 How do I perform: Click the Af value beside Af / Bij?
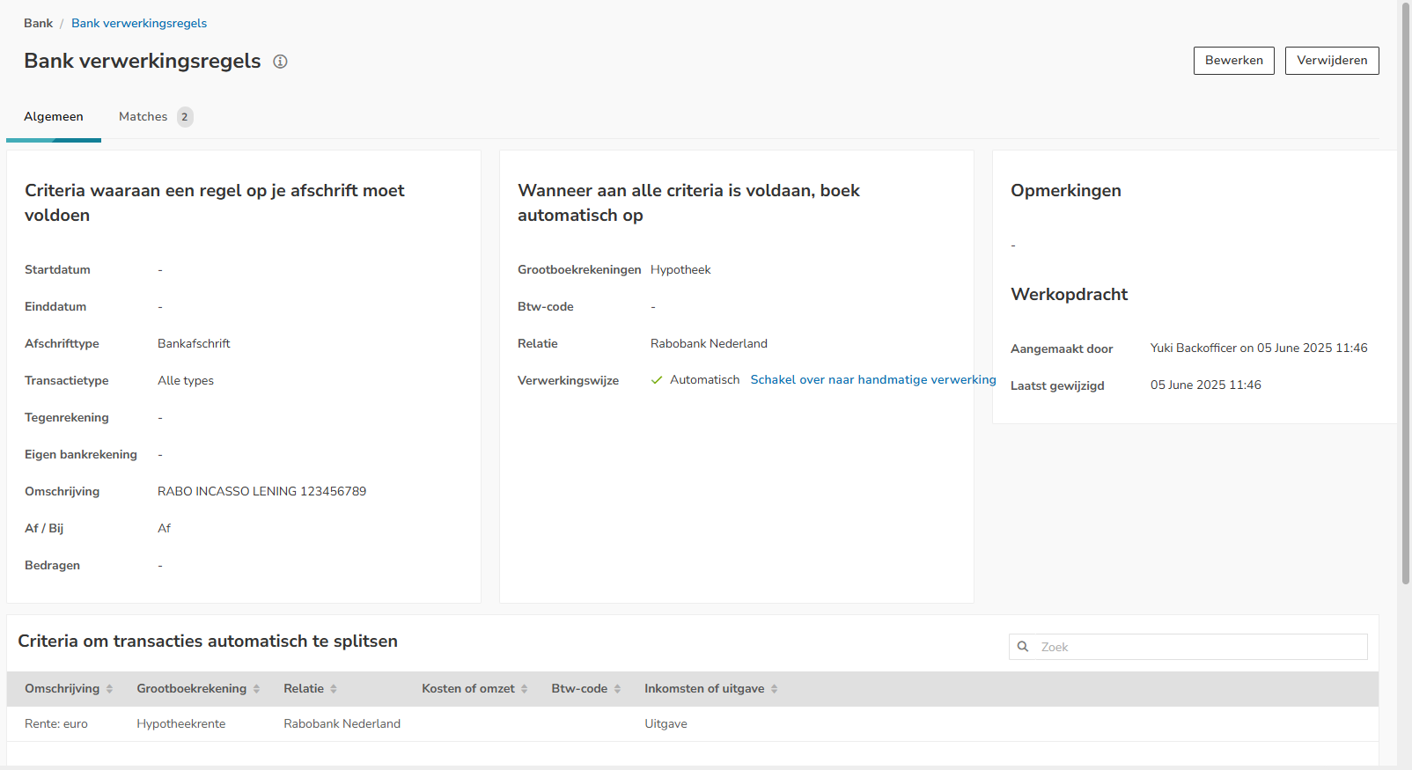point(164,529)
